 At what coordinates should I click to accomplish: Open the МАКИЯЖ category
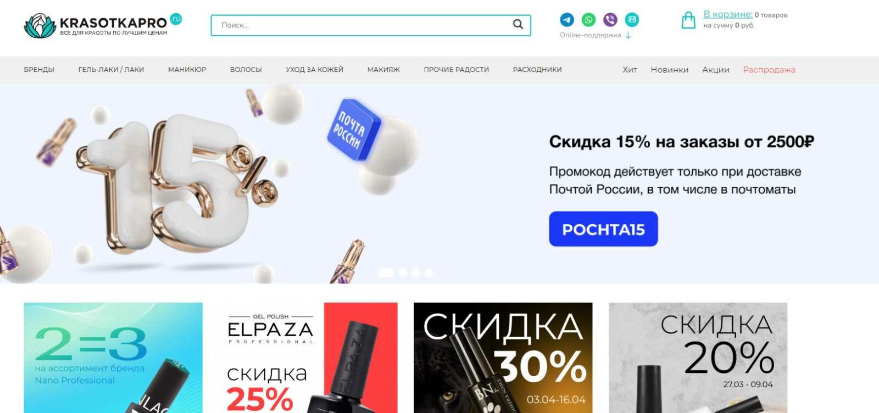pos(383,70)
